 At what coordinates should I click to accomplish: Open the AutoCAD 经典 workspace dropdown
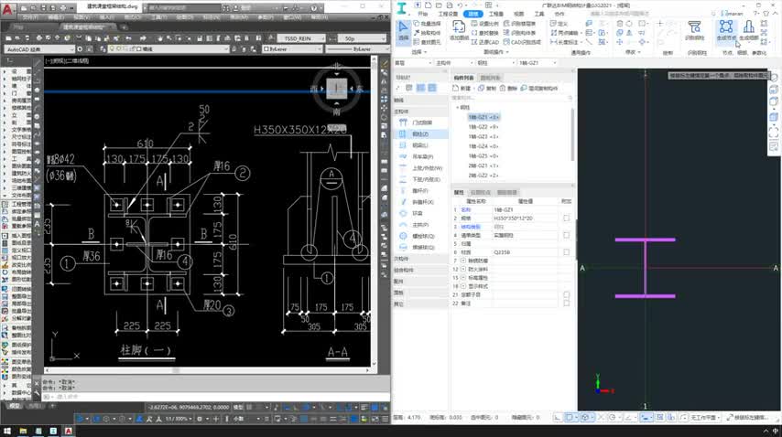[x=40, y=49]
